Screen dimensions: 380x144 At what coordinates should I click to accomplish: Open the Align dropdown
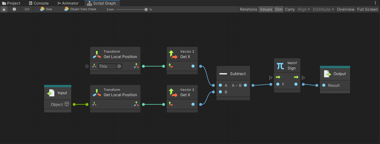pos(304,9)
